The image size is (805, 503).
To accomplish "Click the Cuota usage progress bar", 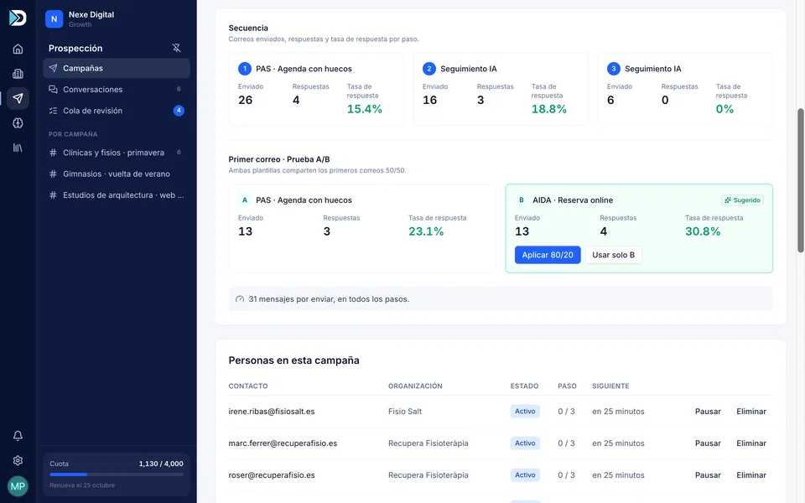I will pyautogui.click(x=117, y=474).
